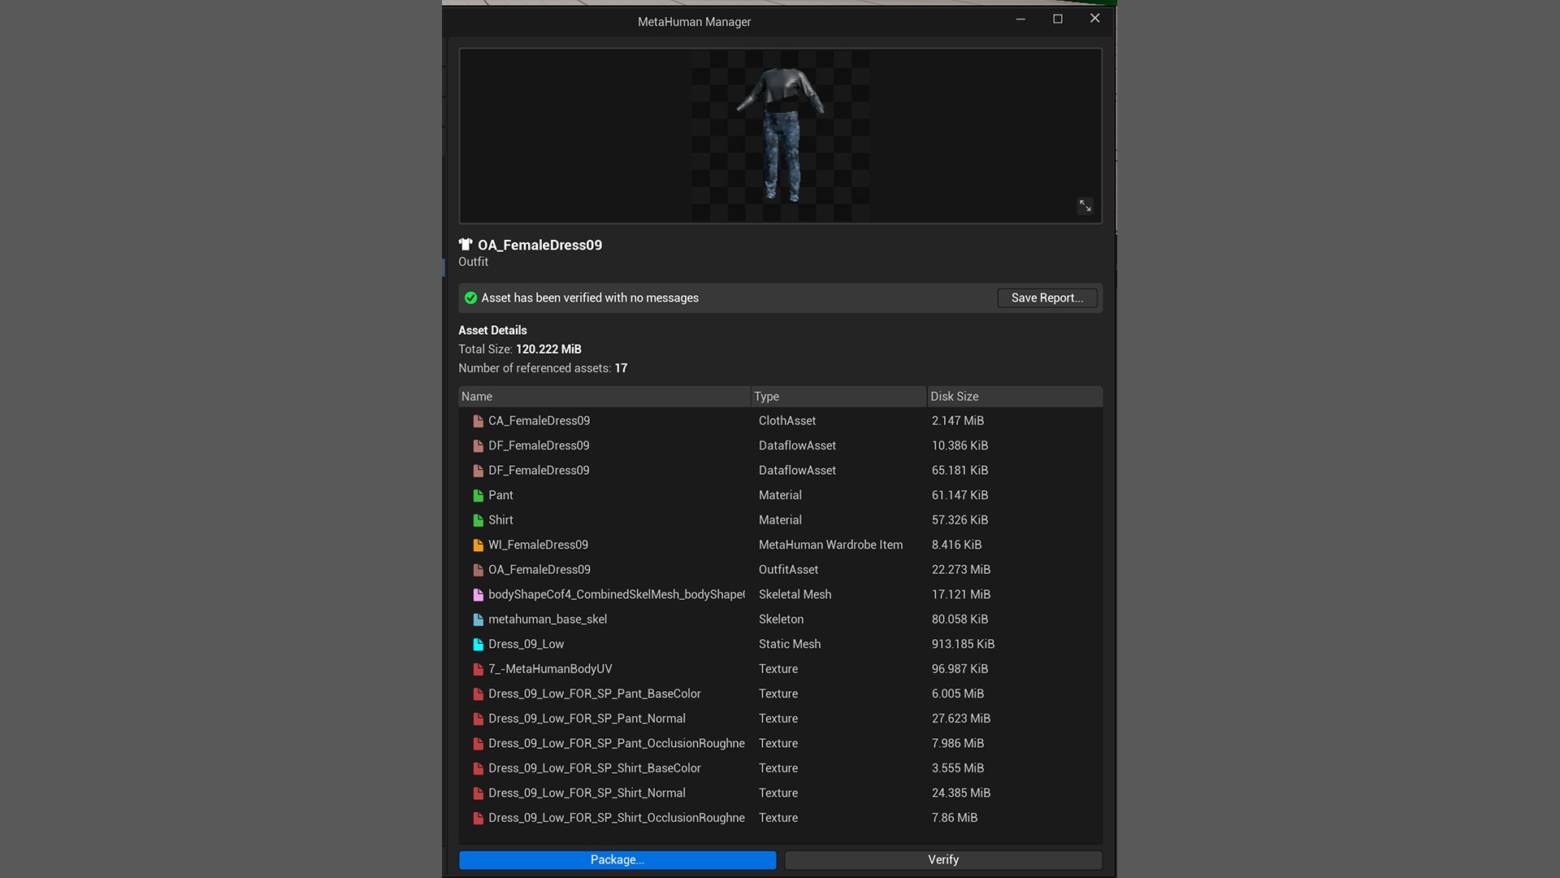Click the Static Mesh type cell
The image size is (1560, 878).
coord(790,644)
